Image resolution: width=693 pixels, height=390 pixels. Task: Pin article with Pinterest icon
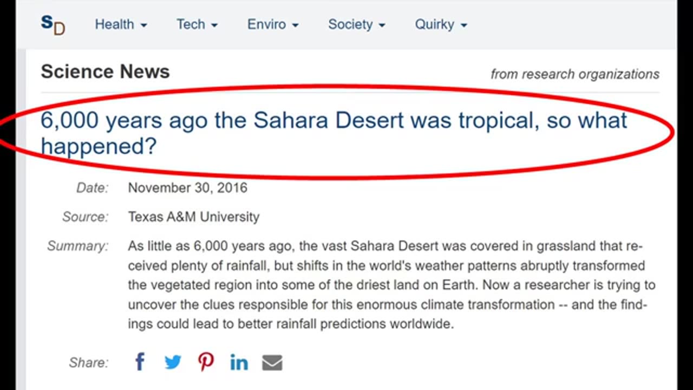point(206,362)
